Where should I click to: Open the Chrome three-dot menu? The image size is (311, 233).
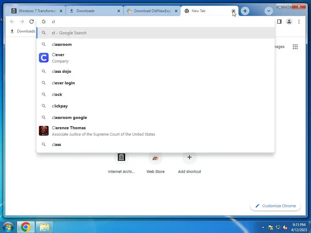point(299,22)
